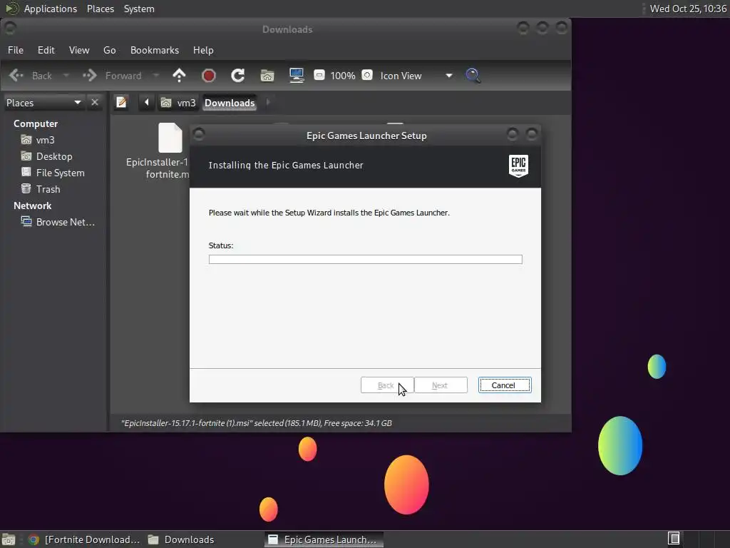Click the path bar left scroll arrow
This screenshot has height=548, width=730.
(147, 102)
